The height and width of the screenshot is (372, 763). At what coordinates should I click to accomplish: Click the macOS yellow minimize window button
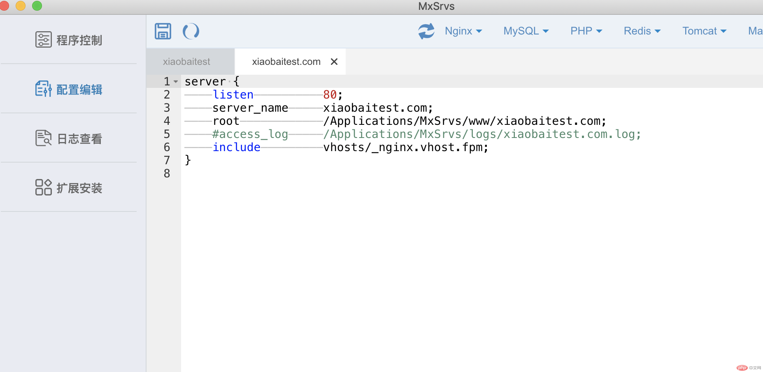[21, 6]
